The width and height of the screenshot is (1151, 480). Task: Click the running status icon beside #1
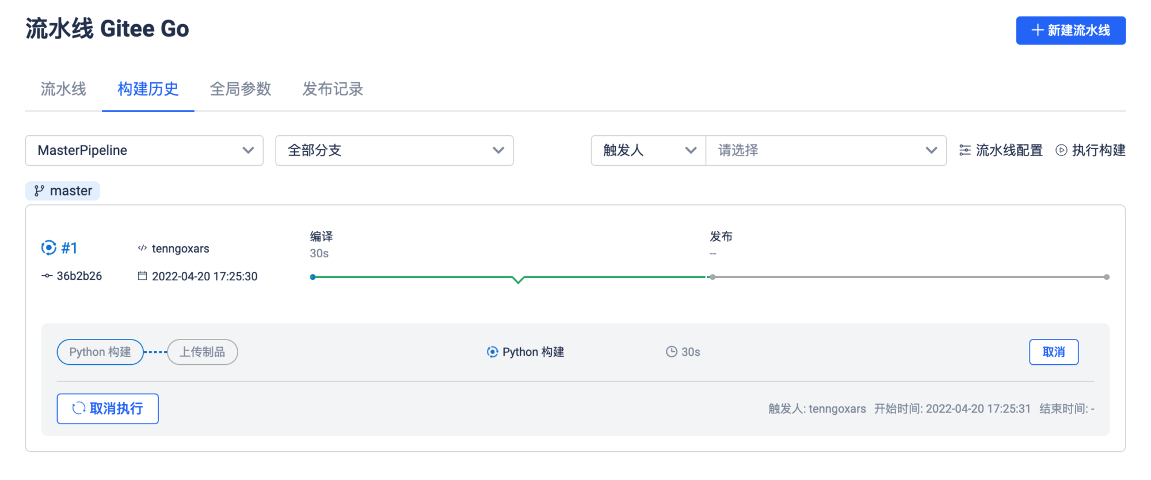(x=49, y=248)
